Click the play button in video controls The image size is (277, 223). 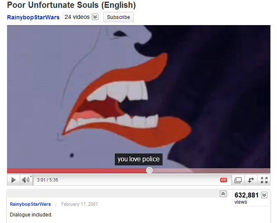tap(14, 180)
